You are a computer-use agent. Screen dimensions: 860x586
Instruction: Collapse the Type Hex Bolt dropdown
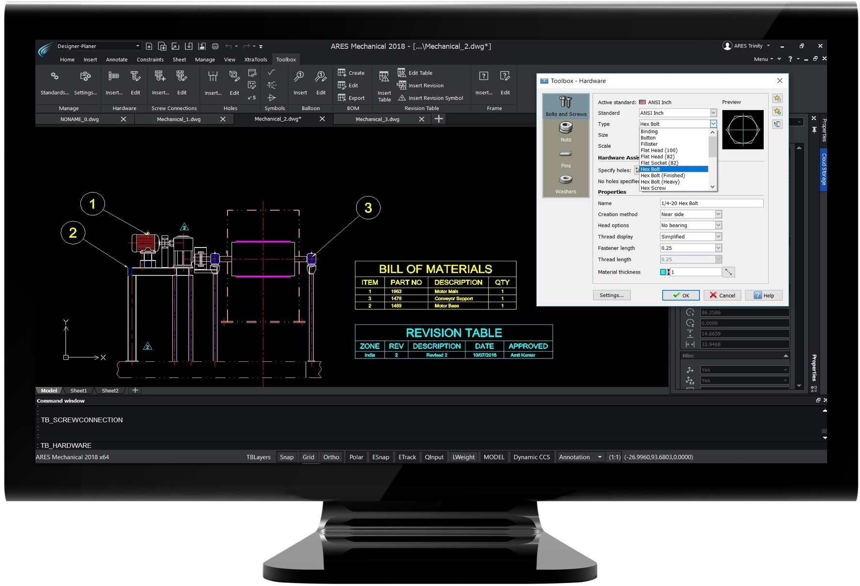pyautogui.click(x=713, y=124)
